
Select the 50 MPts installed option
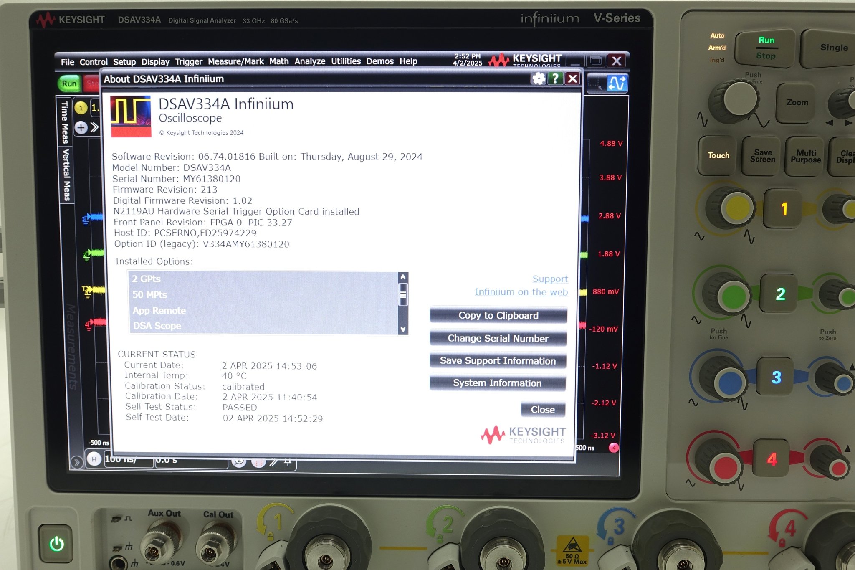264,295
